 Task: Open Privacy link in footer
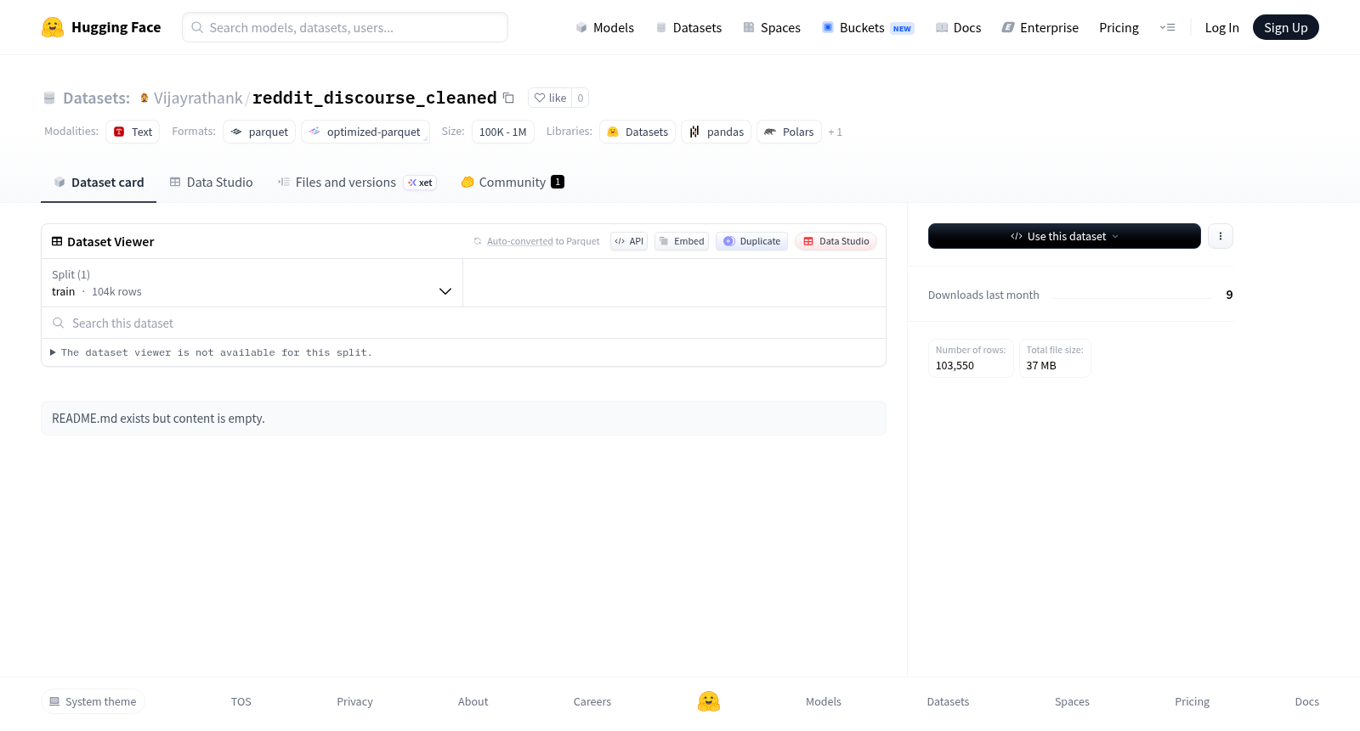click(x=354, y=701)
